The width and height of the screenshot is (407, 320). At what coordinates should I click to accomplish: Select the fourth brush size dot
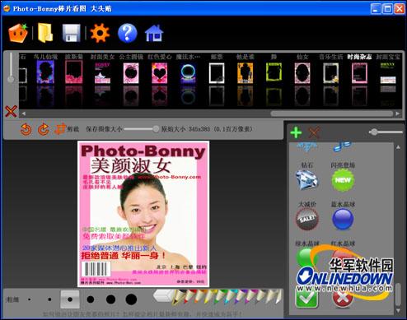coord(91,299)
